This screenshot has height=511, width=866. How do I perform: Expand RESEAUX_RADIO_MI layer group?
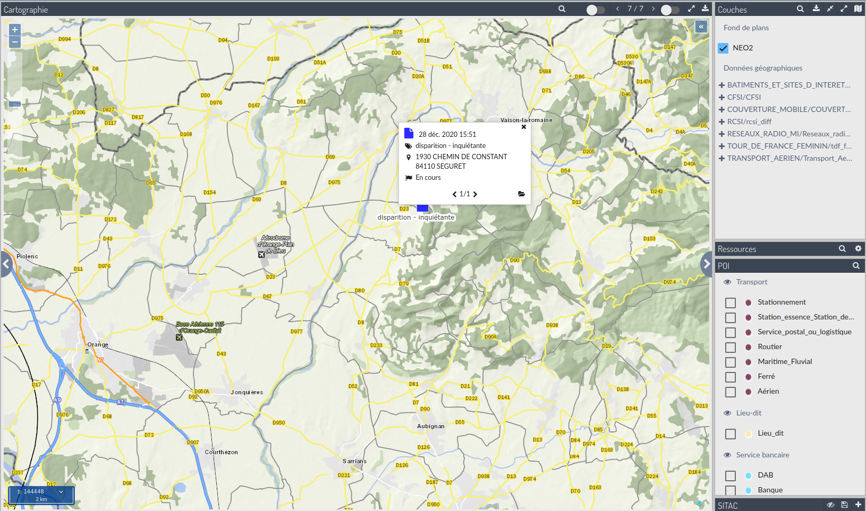pos(721,134)
